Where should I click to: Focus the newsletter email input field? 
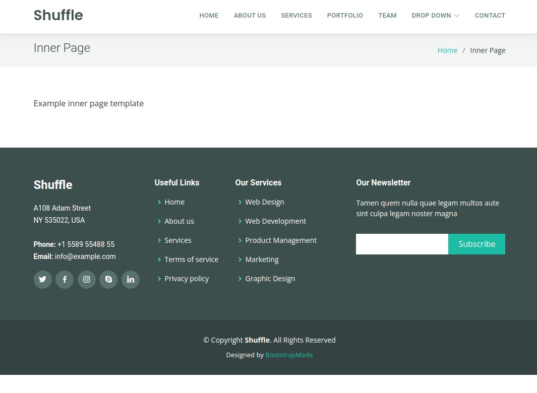click(402, 244)
